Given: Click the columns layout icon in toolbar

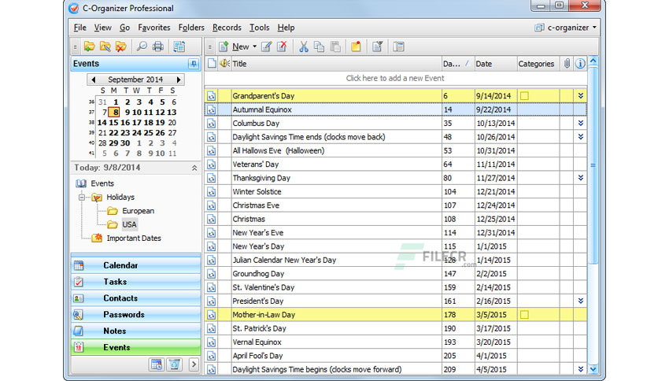Looking at the screenshot, I should coord(399,46).
